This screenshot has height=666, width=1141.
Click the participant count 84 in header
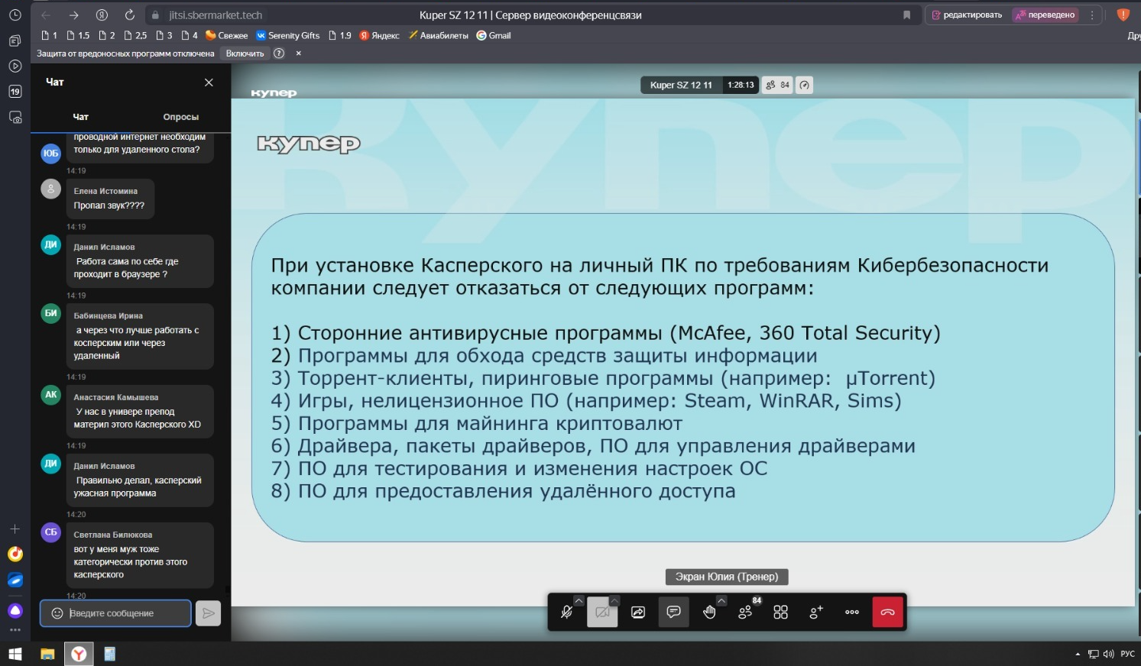(x=777, y=85)
